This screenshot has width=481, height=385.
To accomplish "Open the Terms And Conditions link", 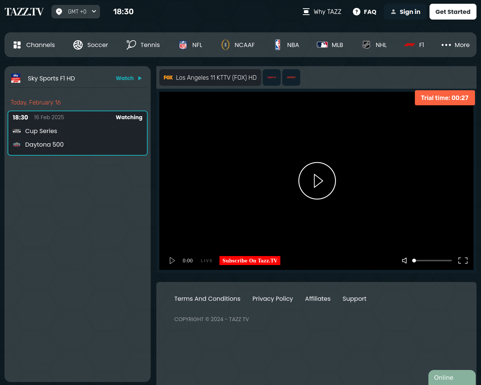I will coord(207,299).
